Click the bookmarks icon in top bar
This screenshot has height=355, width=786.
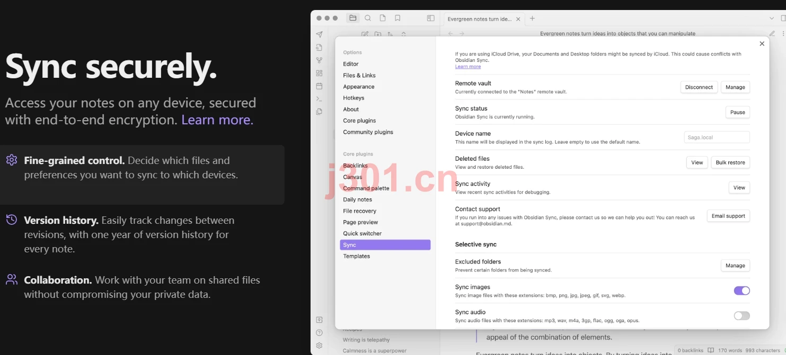(398, 18)
